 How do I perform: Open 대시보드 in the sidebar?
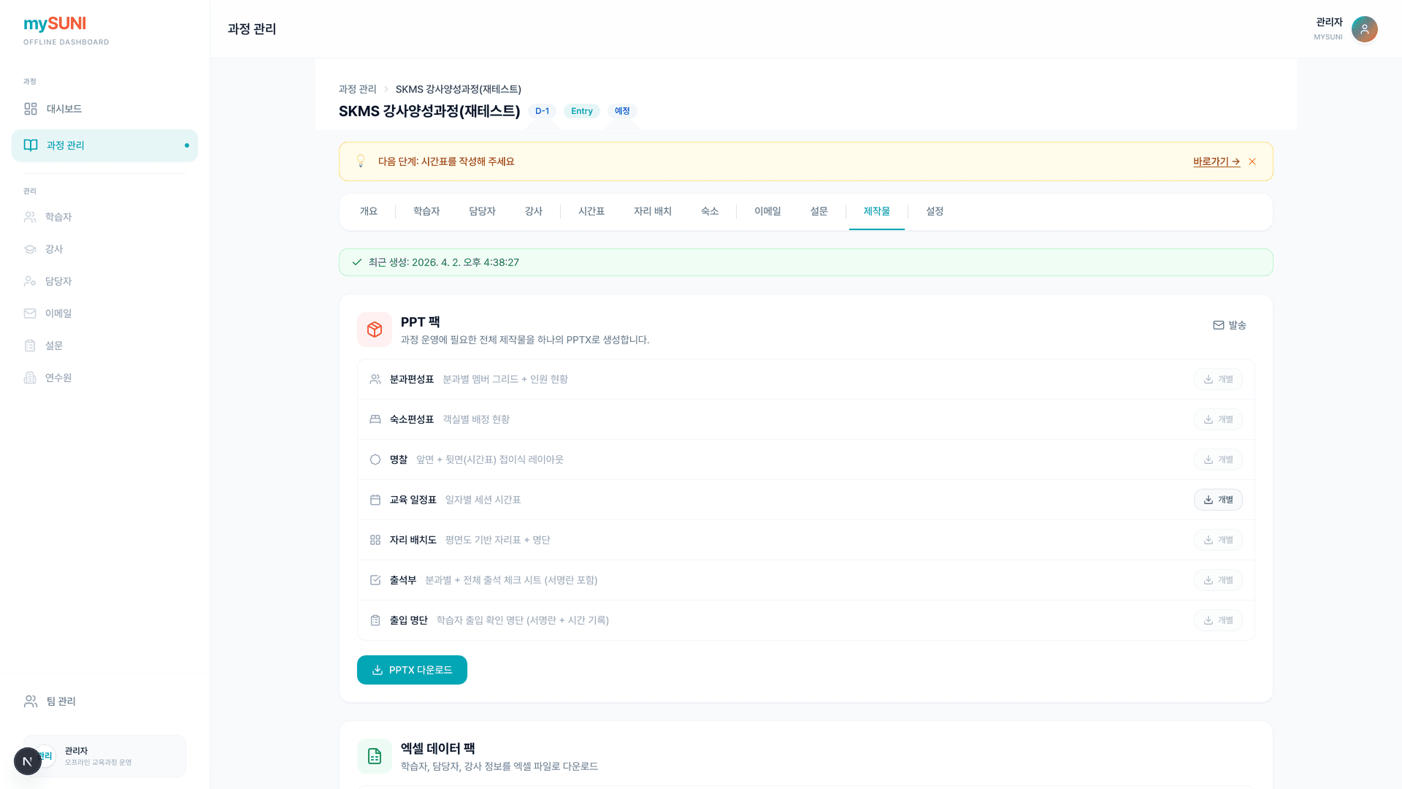coord(104,109)
